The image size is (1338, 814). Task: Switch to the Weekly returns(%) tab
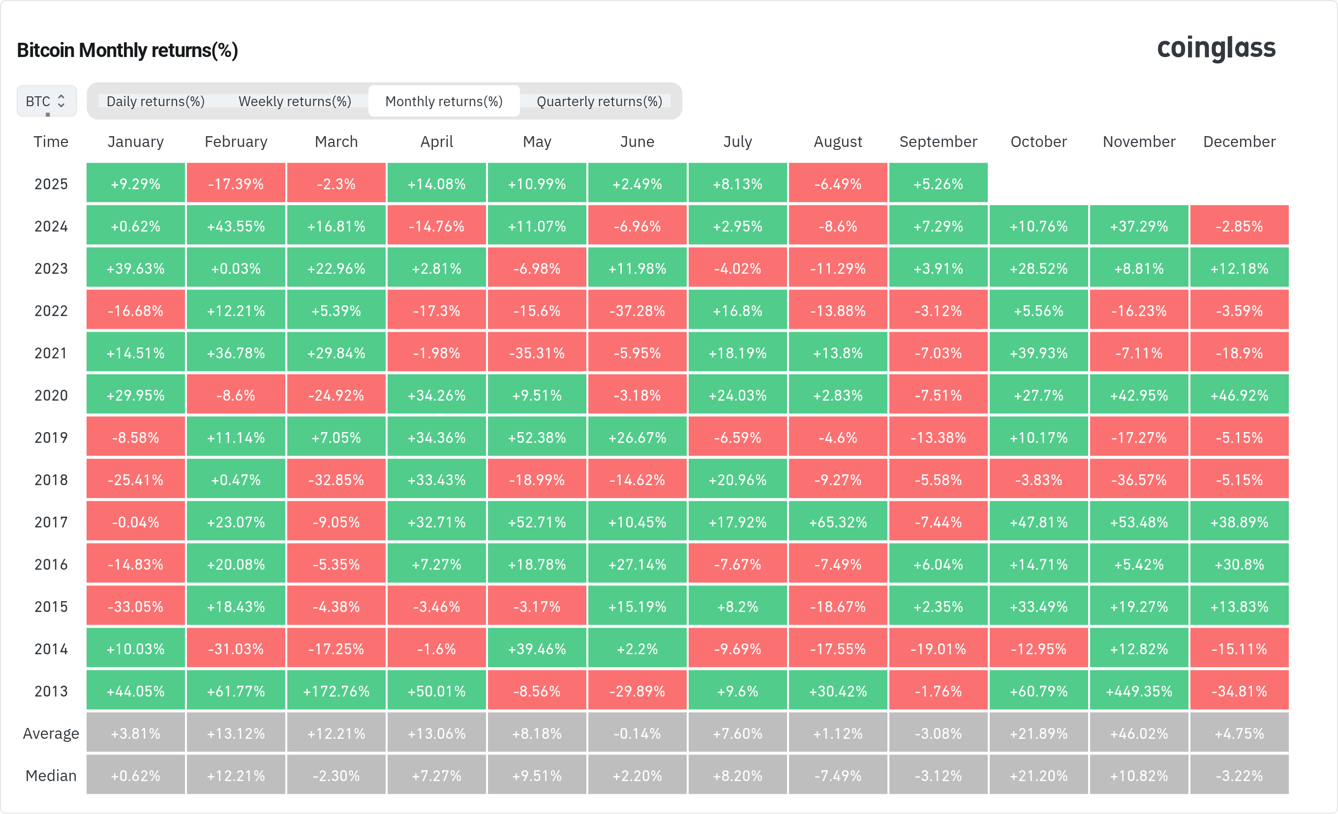coord(295,101)
